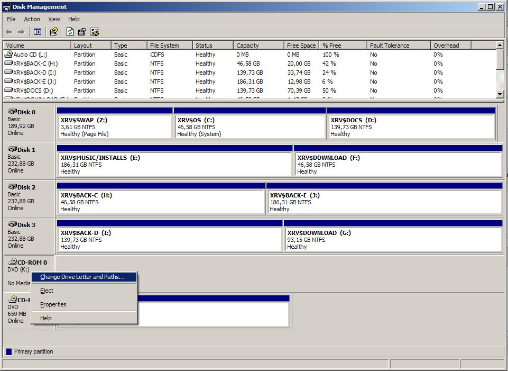The image size is (508, 371).
Task: Click the Forward arrow in the toolbar
Action: [x=21, y=32]
